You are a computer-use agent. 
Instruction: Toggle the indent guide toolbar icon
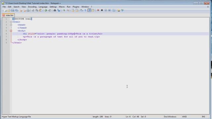tap(89, 10)
